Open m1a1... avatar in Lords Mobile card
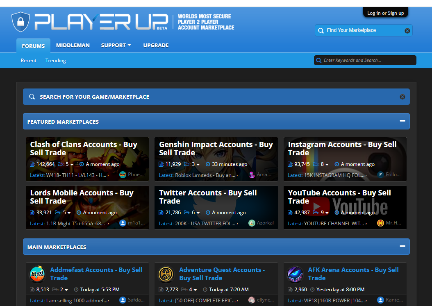Screen dimensions: 432x306 123,223
